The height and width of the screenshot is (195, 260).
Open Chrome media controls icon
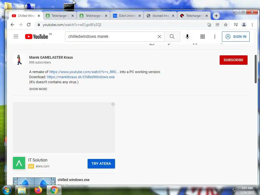coord(236,25)
